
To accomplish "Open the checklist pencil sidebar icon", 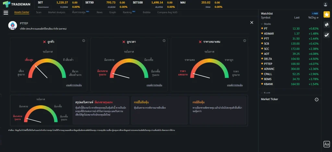I will 326,35.
